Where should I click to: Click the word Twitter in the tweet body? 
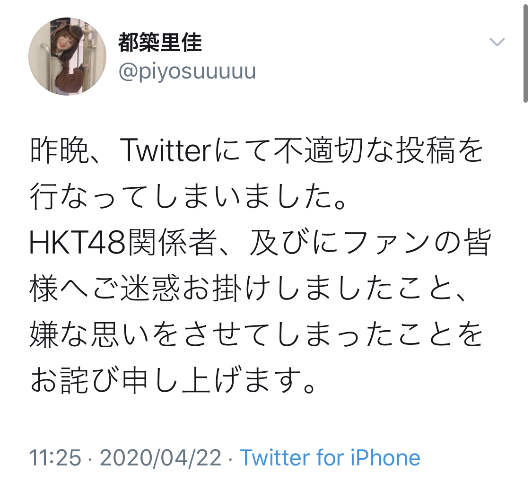166,150
